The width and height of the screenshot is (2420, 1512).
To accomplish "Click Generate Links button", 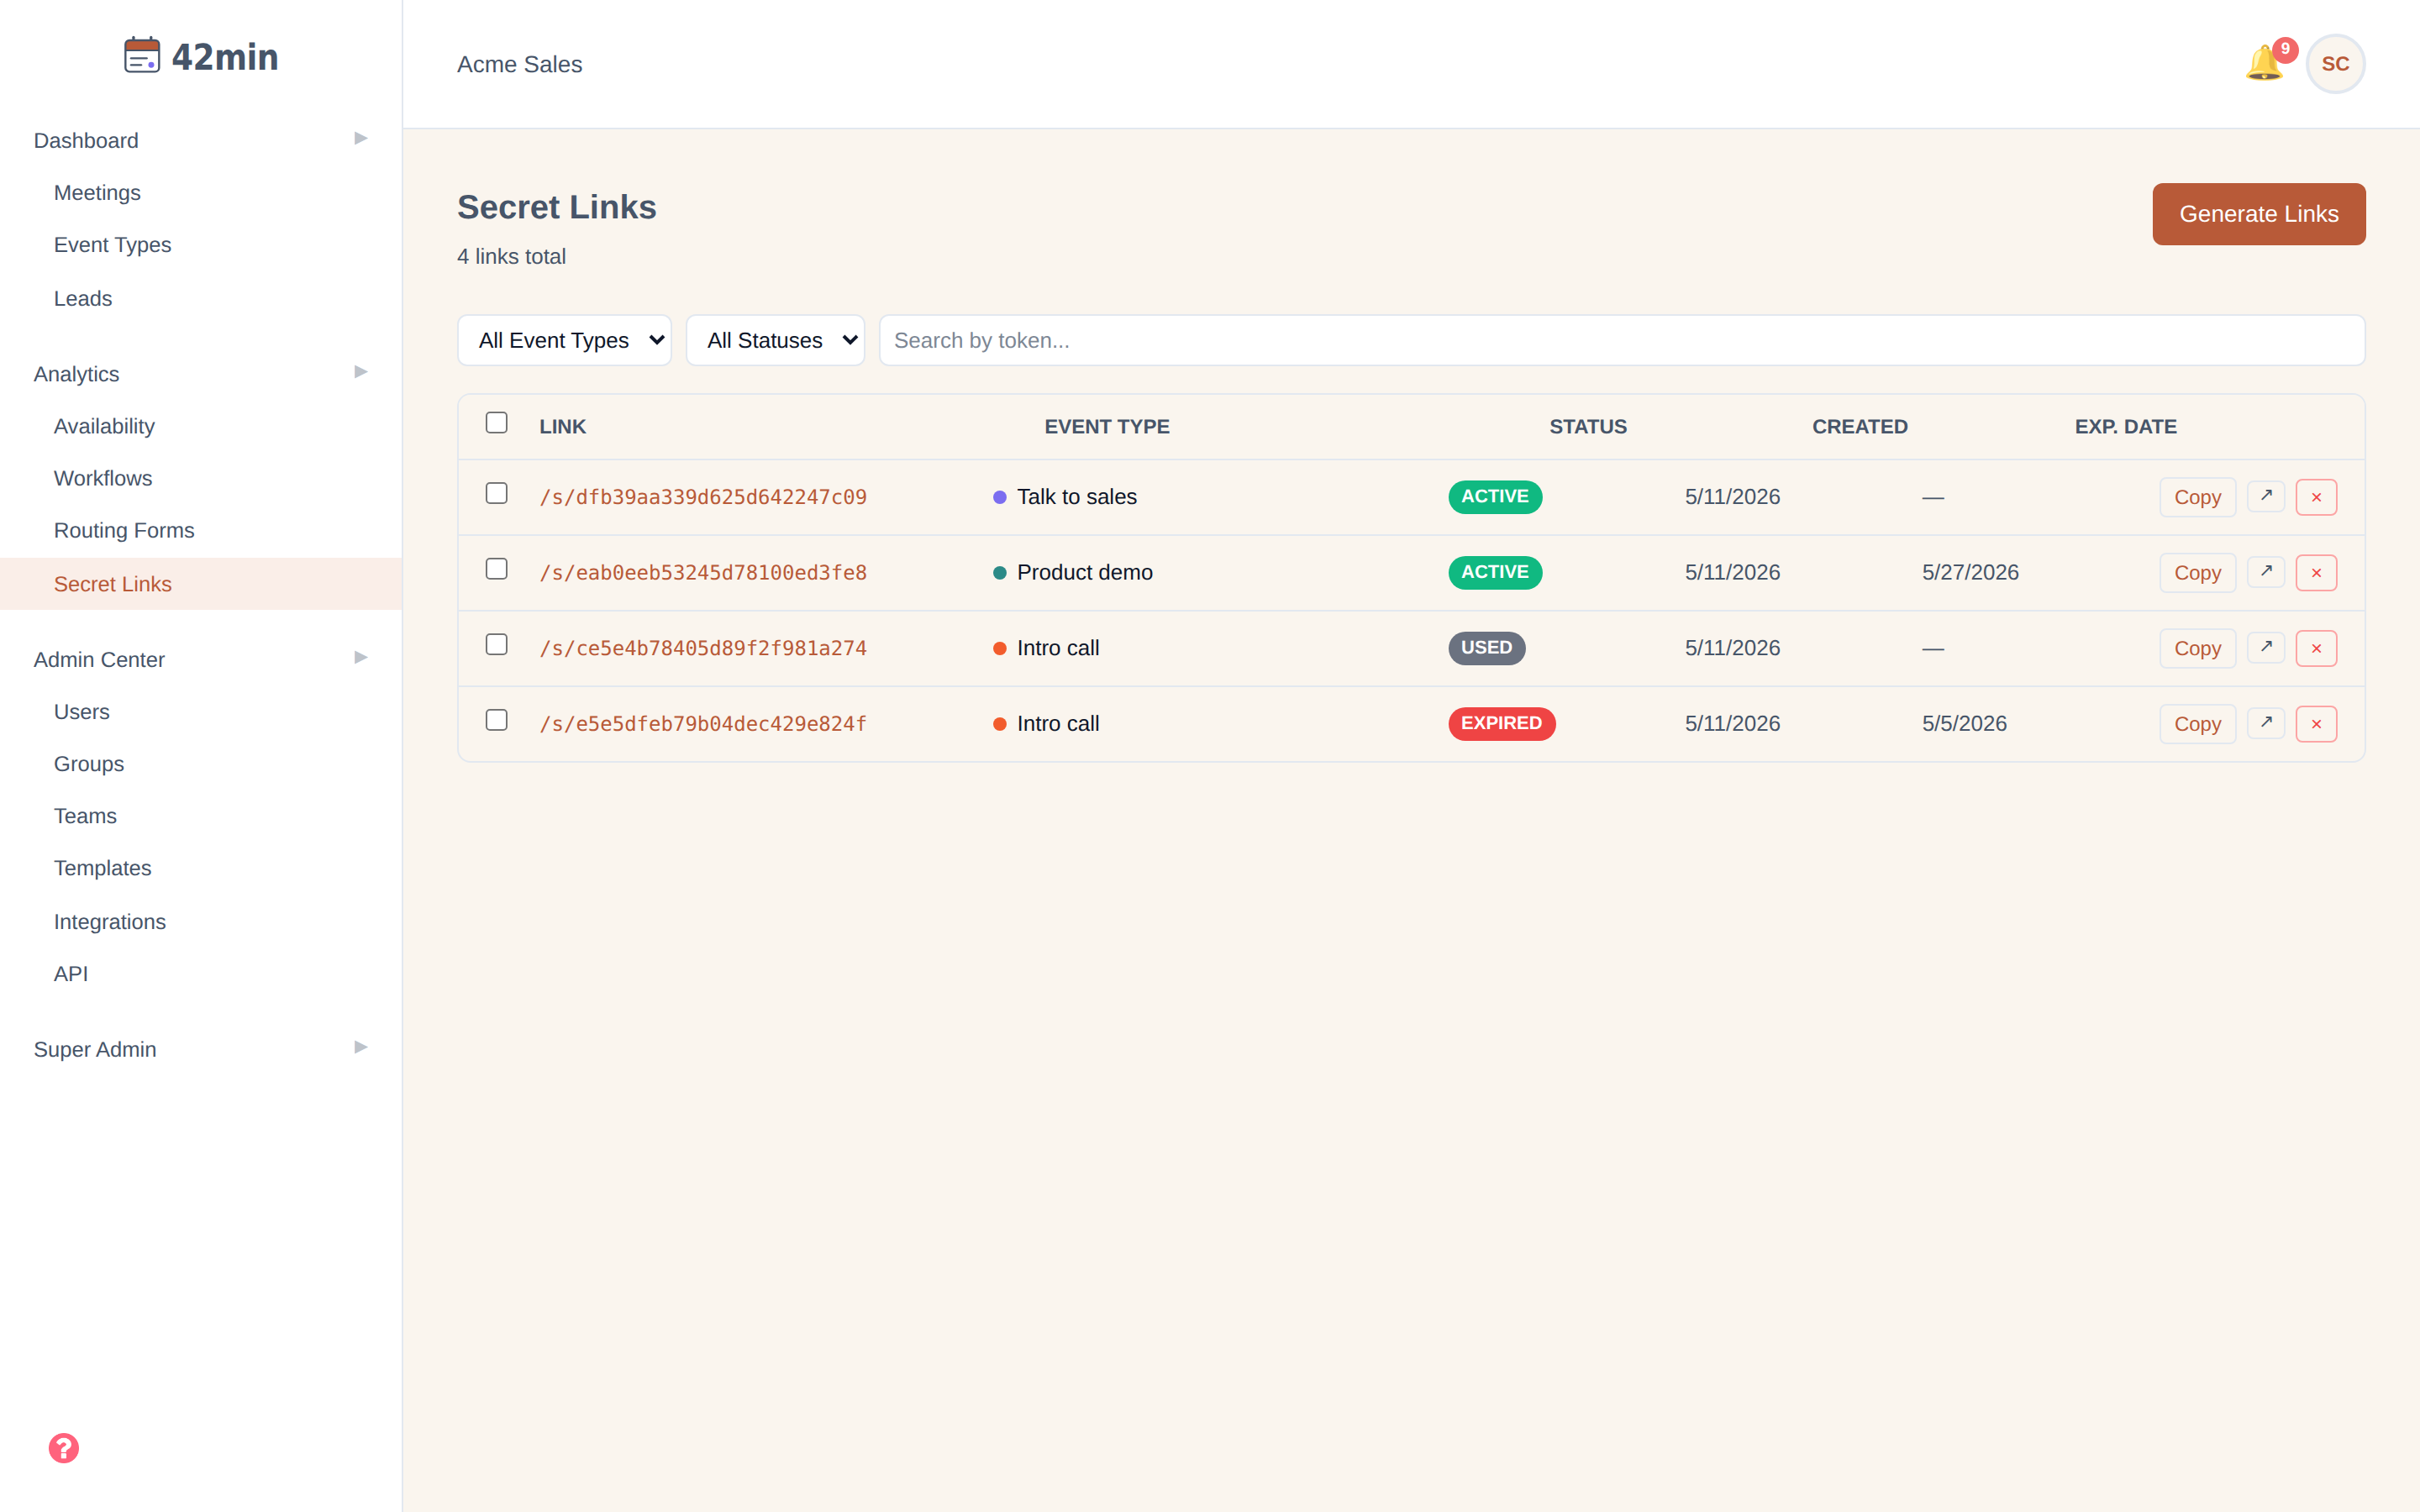I will [2259, 214].
